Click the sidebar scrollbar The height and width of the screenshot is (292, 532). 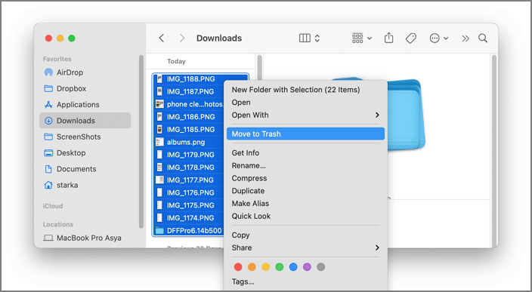coord(141,142)
